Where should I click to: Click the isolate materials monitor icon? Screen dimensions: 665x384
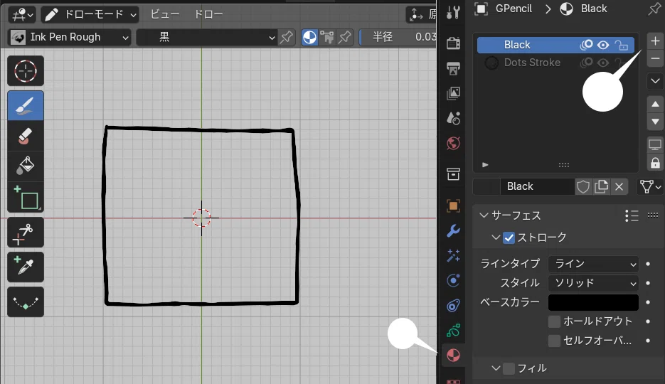pos(655,145)
